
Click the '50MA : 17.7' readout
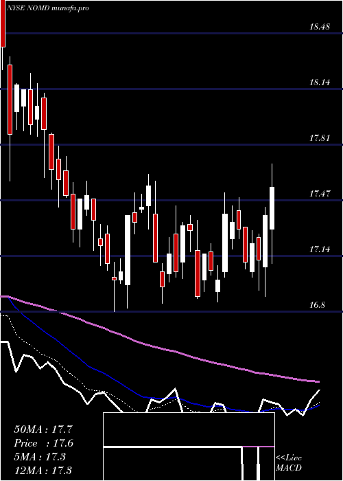[x=43, y=429]
